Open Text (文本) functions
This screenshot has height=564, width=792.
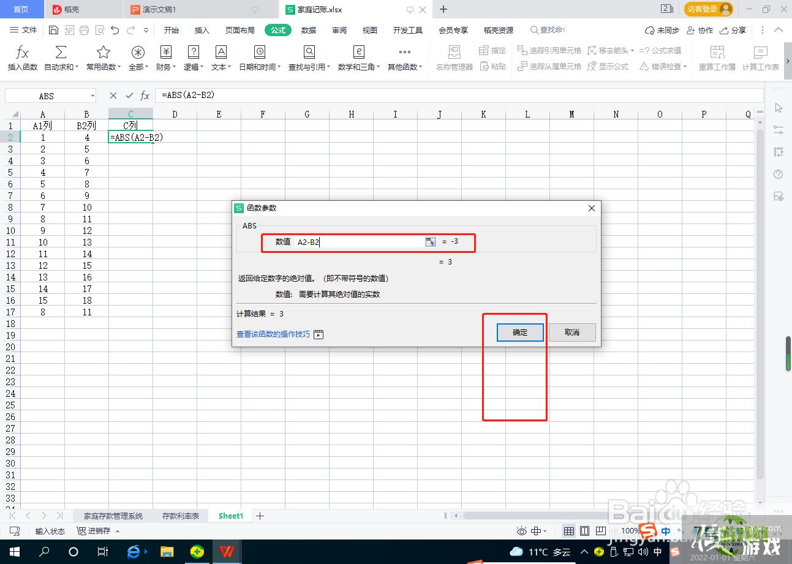tap(221, 58)
